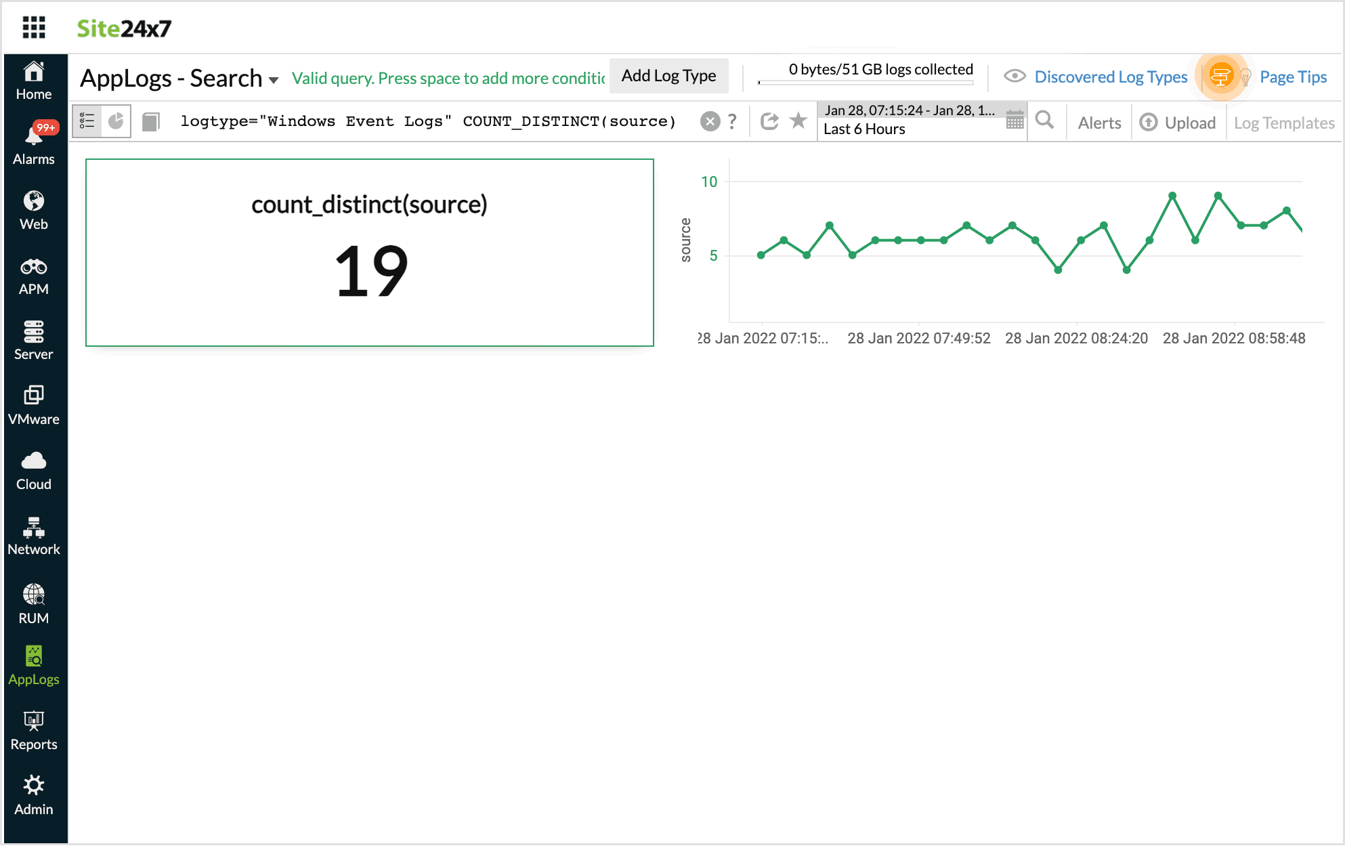Toggle the list view for query results
The image size is (1345, 848).
pyautogui.click(x=86, y=121)
